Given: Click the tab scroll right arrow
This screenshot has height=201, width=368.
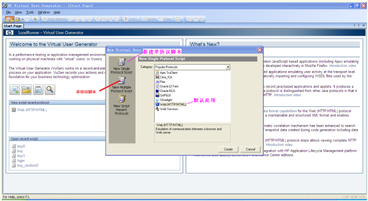Looking at the screenshot, I should pos(359,25).
